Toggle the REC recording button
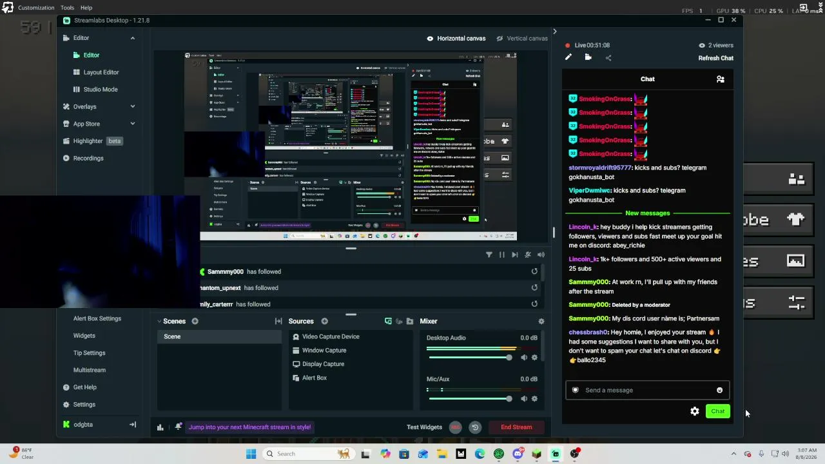 tap(455, 427)
